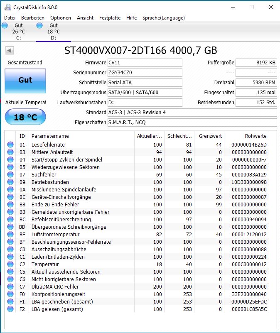
Task: Click the Betriebsstunden field 152 Std.
Action: tap(256, 103)
